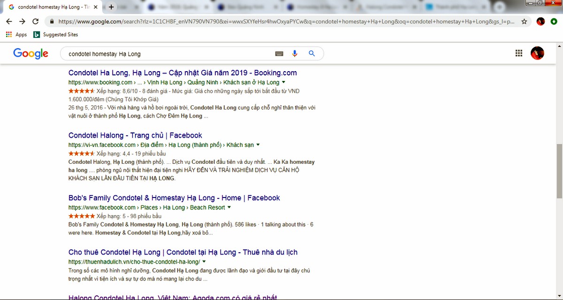Expand Booking.com result options arrow

click(284, 82)
